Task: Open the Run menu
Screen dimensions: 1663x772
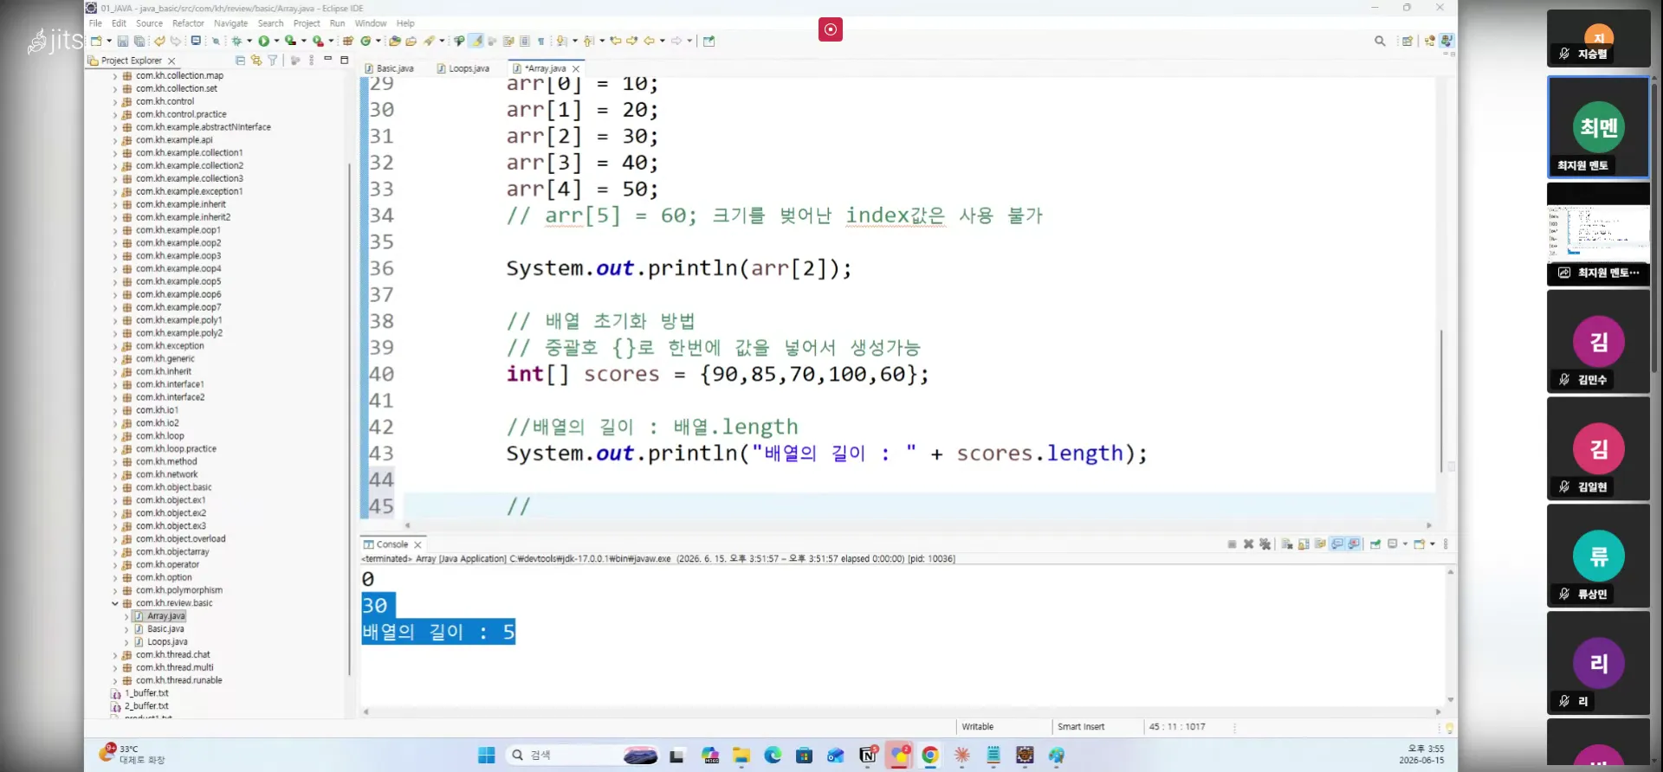Action: pyautogui.click(x=337, y=23)
